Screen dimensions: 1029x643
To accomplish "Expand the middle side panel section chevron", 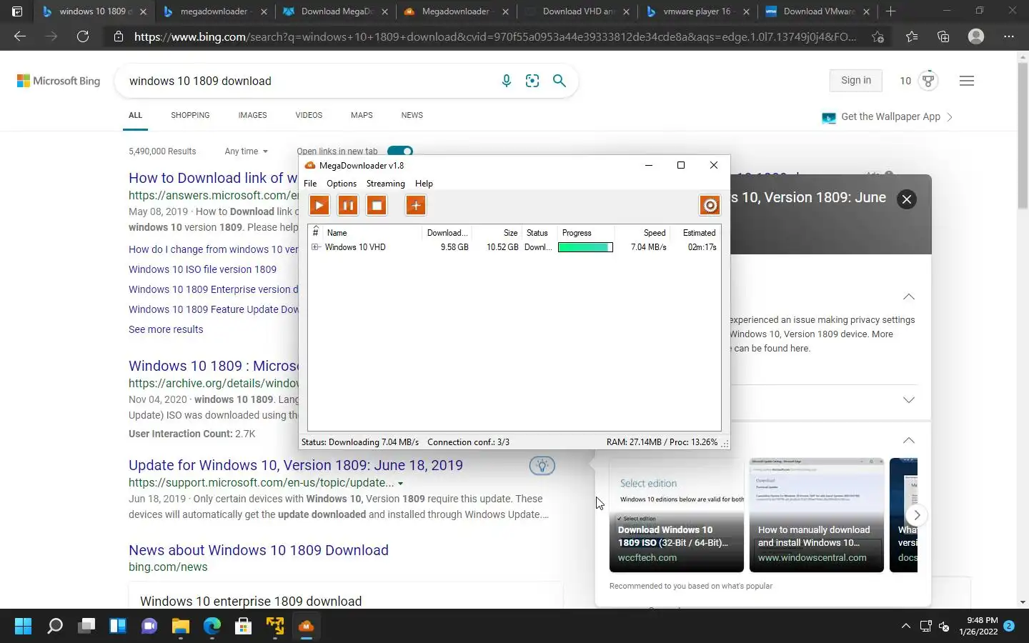I will click(909, 400).
